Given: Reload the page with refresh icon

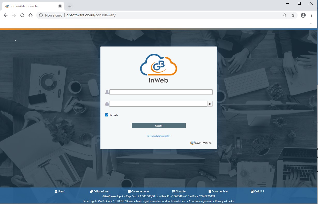Looking at the screenshot, I should click(x=22, y=15).
